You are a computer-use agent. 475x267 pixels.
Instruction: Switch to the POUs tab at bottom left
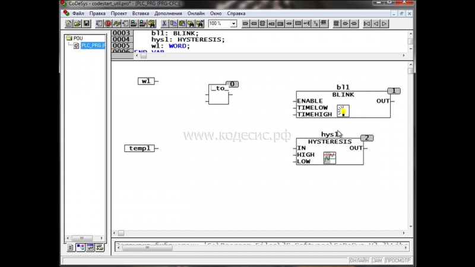71,247
